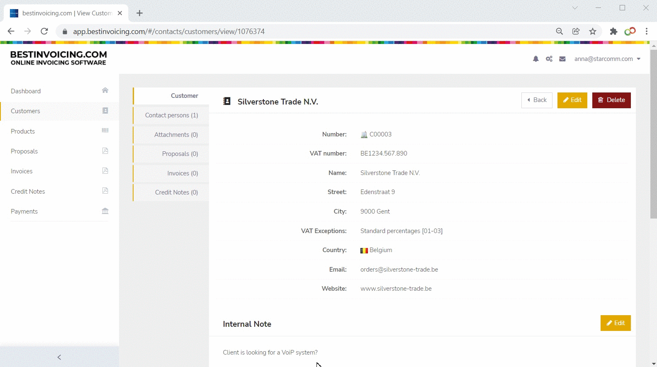
Task: Click the envelope messages icon
Action: click(x=562, y=59)
